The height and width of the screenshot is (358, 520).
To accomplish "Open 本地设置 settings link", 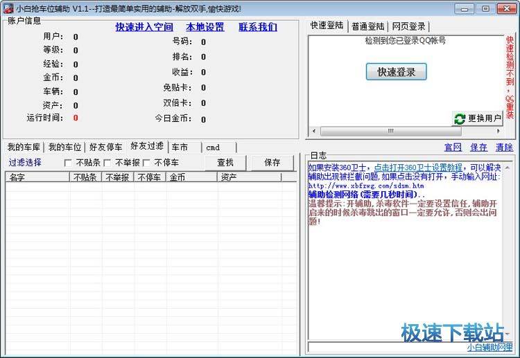I will click(205, 27).
